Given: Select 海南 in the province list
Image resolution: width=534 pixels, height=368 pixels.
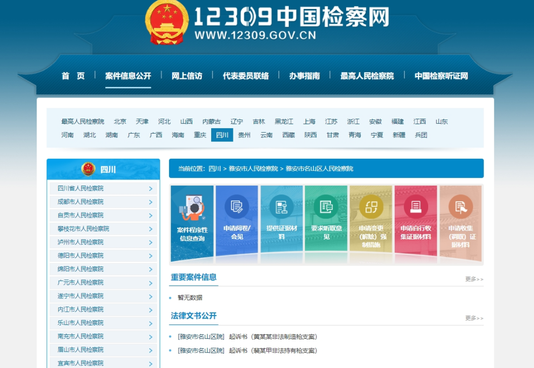Looking at the screenshot, I should (178, 135).
